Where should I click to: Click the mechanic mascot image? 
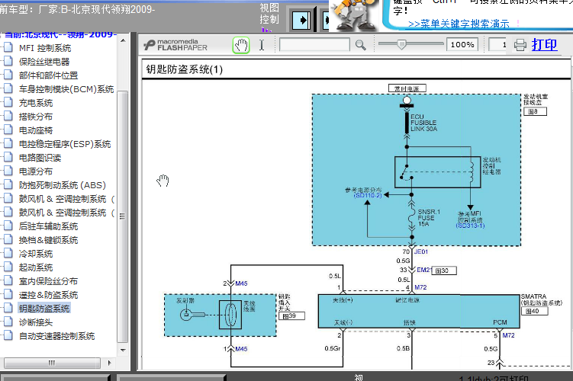click(x=356, y=14)
